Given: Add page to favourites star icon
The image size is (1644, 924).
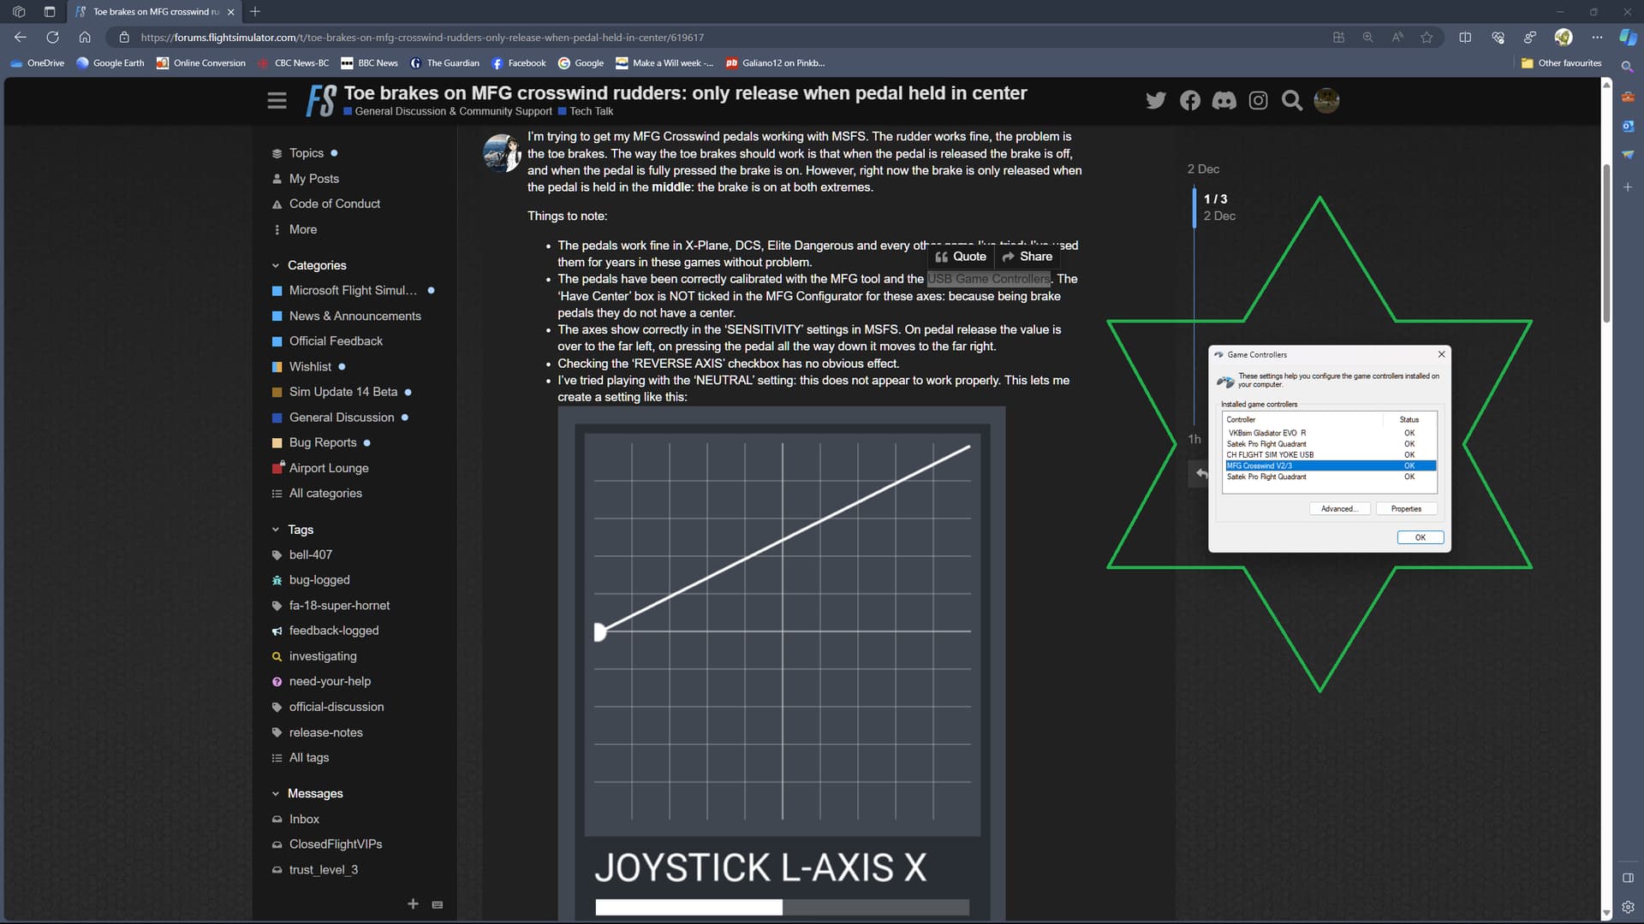Looking at the screenshot, I should click(x=1427, y=37).
